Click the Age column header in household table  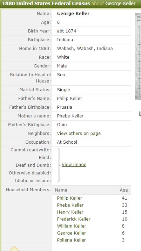124,190
